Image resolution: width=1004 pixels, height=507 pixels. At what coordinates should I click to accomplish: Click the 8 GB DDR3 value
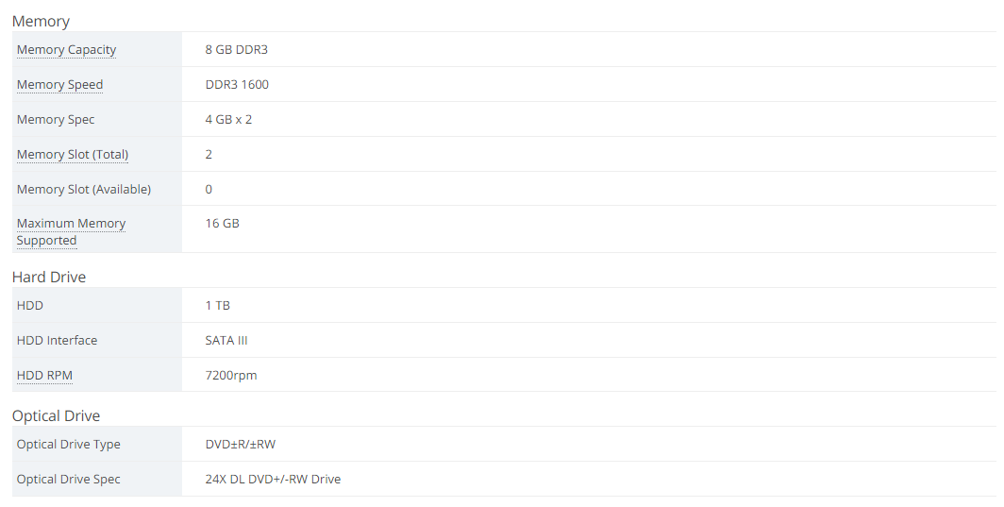(236, 50)
